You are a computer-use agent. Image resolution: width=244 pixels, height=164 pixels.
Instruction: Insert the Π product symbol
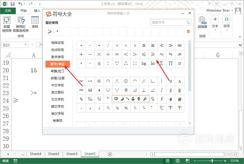tap(170, 63)
